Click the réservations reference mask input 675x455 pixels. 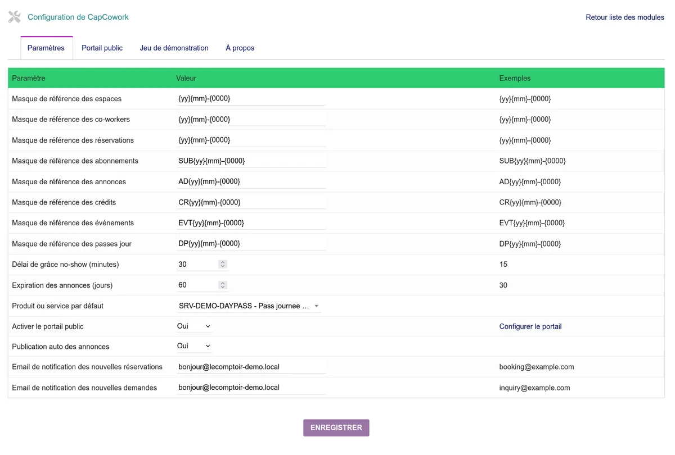point(251,140)
